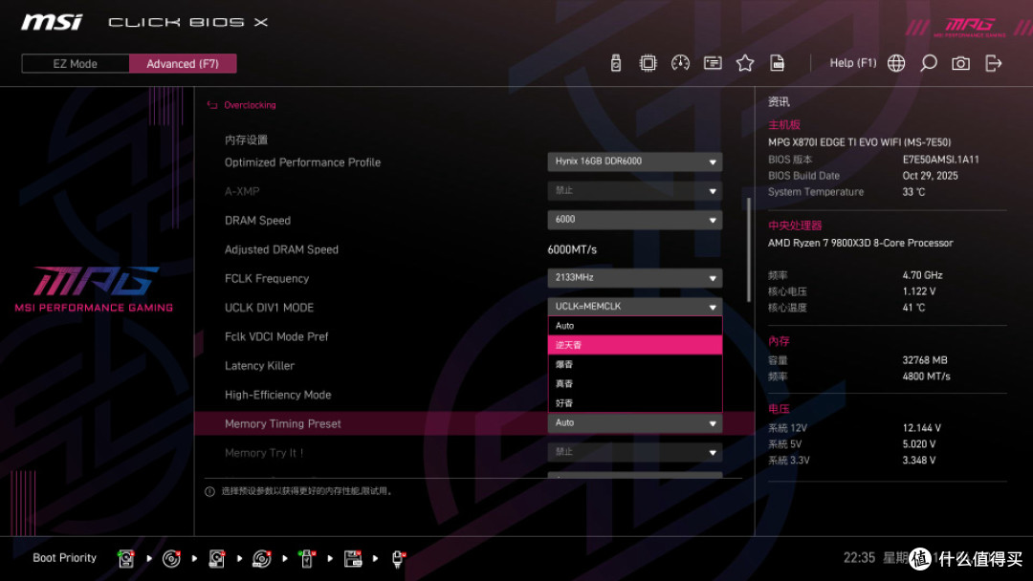The image size is (1033, 581).
Task: Go back to Overclocking menu
Action: coord(250,105)
